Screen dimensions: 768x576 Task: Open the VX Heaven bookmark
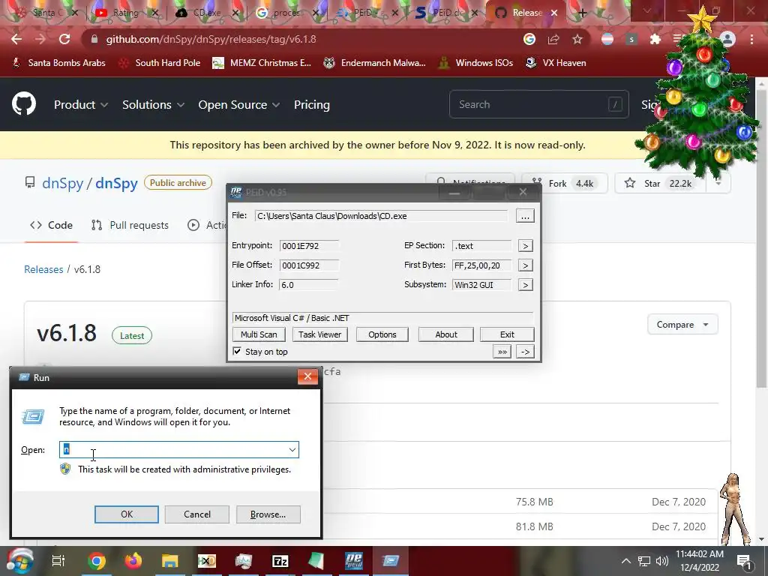[x=556, y=63]
